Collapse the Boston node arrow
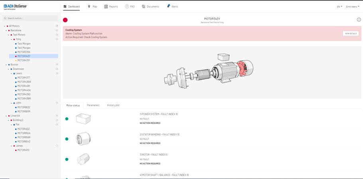 coord(6,65)
